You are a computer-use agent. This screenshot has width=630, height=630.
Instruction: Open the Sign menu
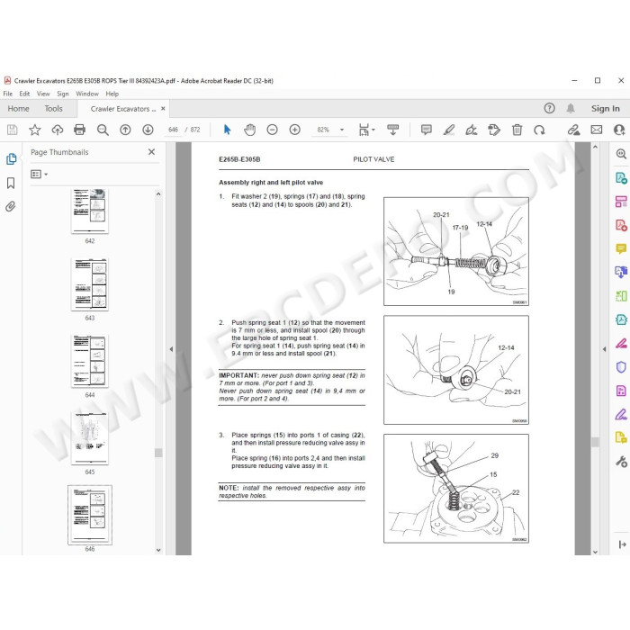(63, 94)
